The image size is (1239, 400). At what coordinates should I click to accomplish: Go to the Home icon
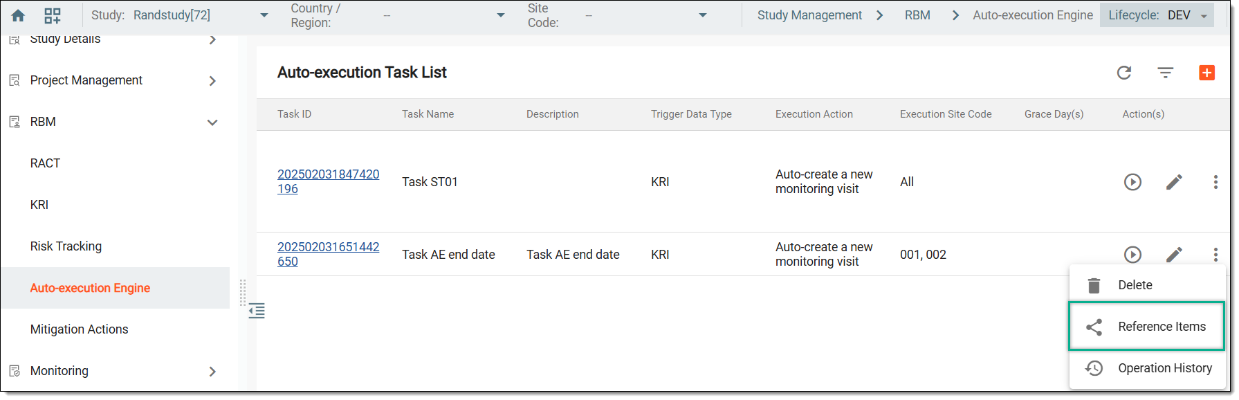[x=19, y=15]
